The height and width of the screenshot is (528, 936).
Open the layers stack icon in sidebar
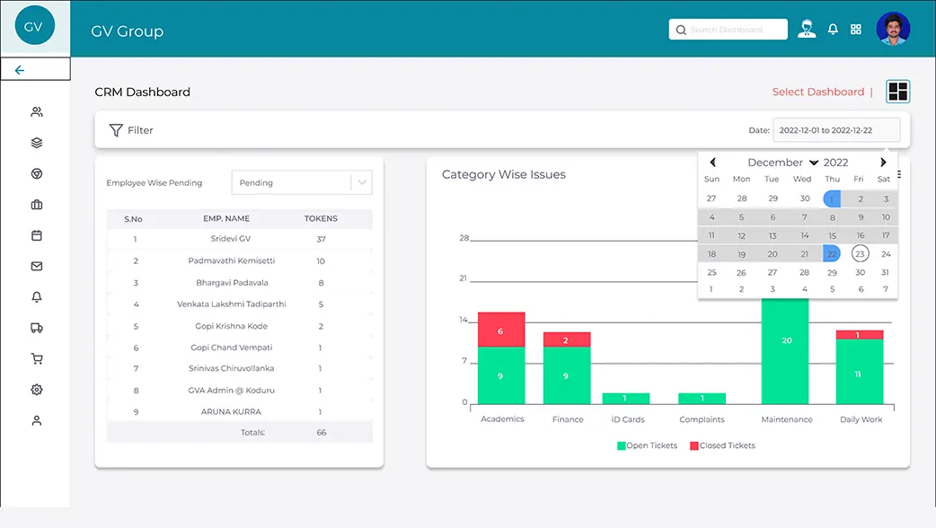click(x=37, y=143)
